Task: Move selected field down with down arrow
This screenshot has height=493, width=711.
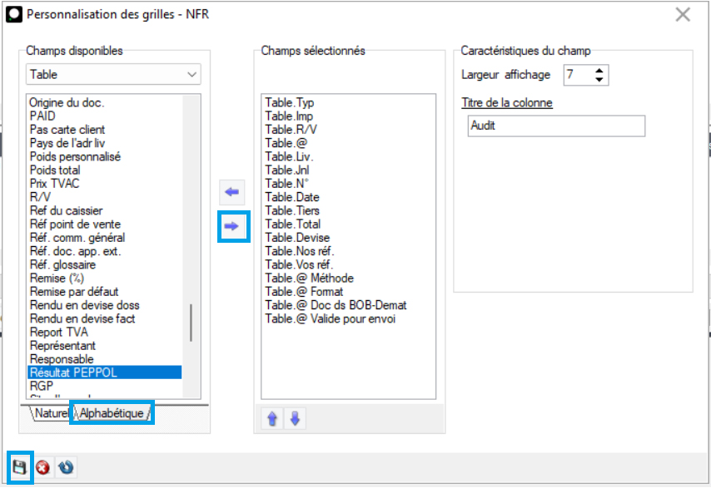Action: tap(294, 419)
